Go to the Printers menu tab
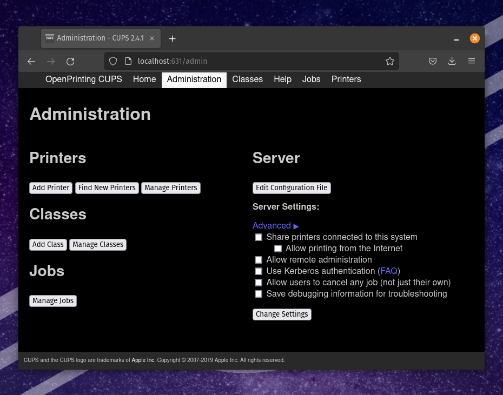This screenshot has height=395, width=503. tap(346, 79)
